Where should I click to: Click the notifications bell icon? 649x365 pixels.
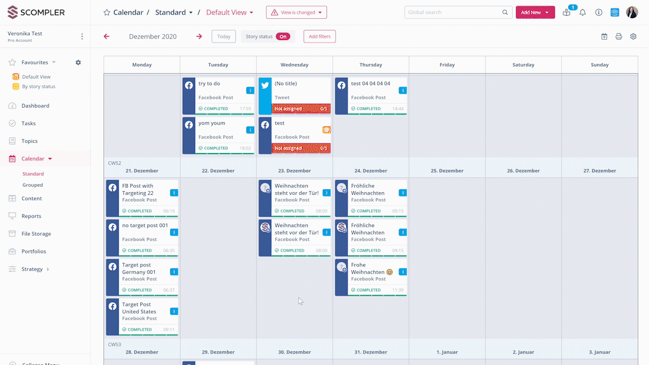point(583,13)
